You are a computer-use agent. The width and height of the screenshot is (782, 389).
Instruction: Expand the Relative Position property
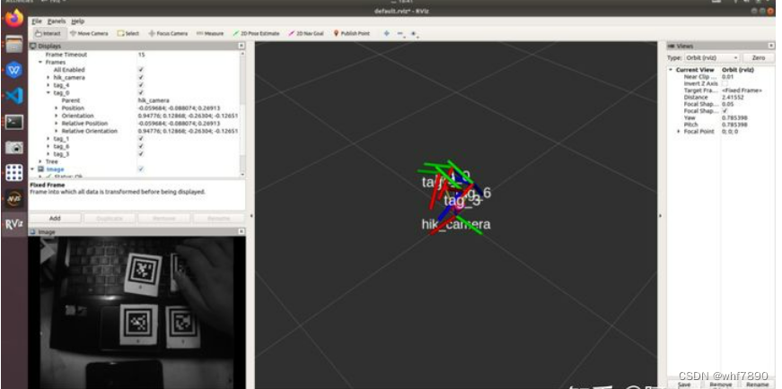[x=57, y=124]
